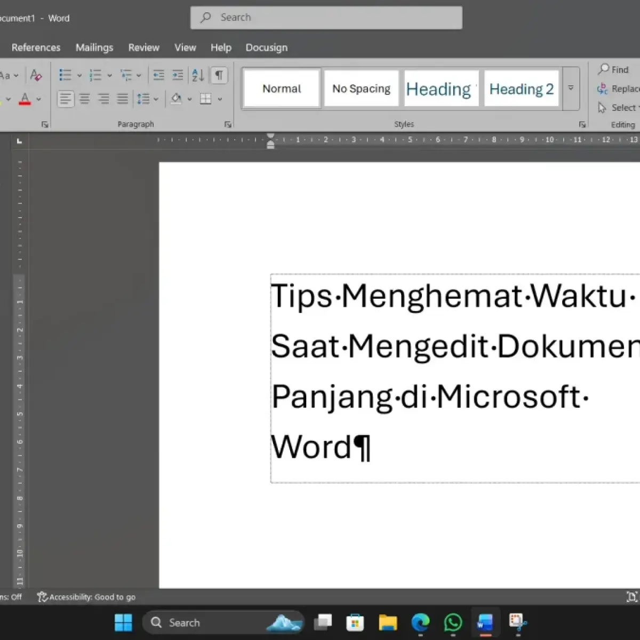This screenshot has height=640, width=640.
Task: Open Microsoft Edge from the taskbar
Action: click(420, 622)
